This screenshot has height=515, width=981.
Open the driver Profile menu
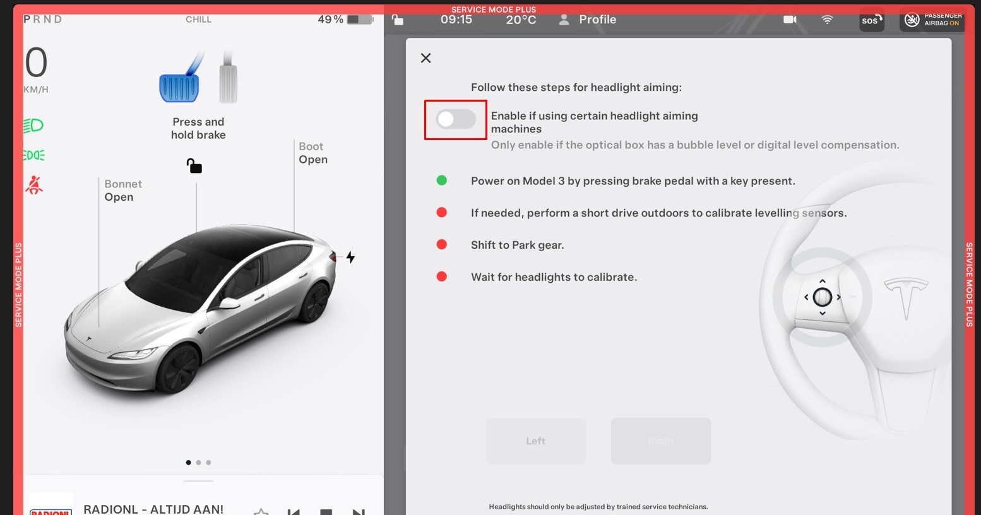(588, 20)
